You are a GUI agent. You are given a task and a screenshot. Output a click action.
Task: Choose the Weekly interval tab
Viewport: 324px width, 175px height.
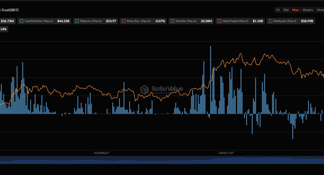coord(308,10)
